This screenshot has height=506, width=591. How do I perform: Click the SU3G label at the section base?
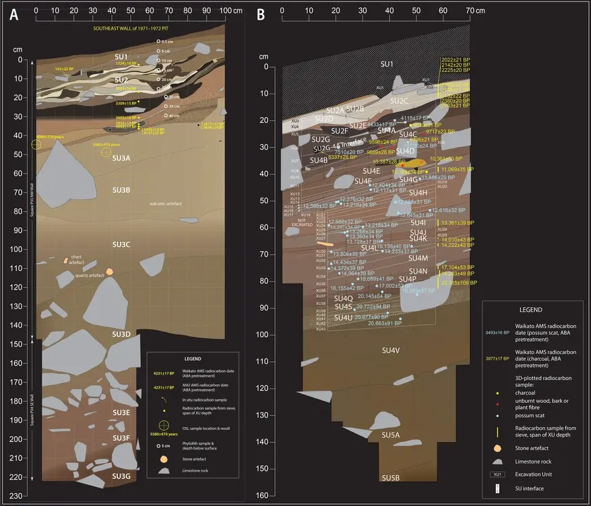[121, 476]
